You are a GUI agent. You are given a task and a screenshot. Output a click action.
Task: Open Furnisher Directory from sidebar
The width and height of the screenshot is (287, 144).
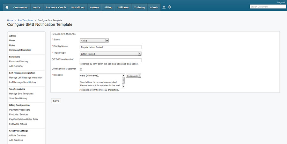(19, 61)
